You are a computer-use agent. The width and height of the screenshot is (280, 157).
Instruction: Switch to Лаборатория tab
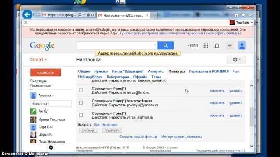pyautogui.click(x=118, y=77)
